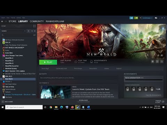The height and width of the screenshot is (125, 167).
Task: Switch to the LIBRARY section
Action: 23,22
